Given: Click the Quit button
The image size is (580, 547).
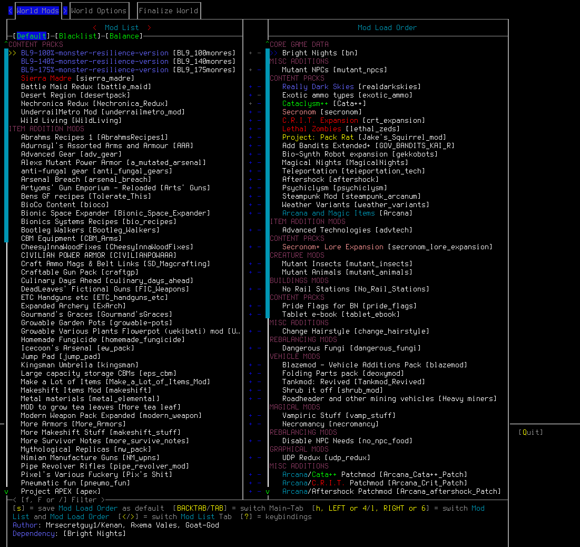Looking at the screenshot, I should (531, 432).
